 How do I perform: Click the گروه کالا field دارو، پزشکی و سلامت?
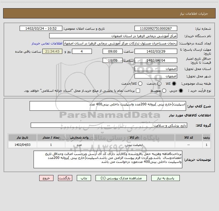109,125
